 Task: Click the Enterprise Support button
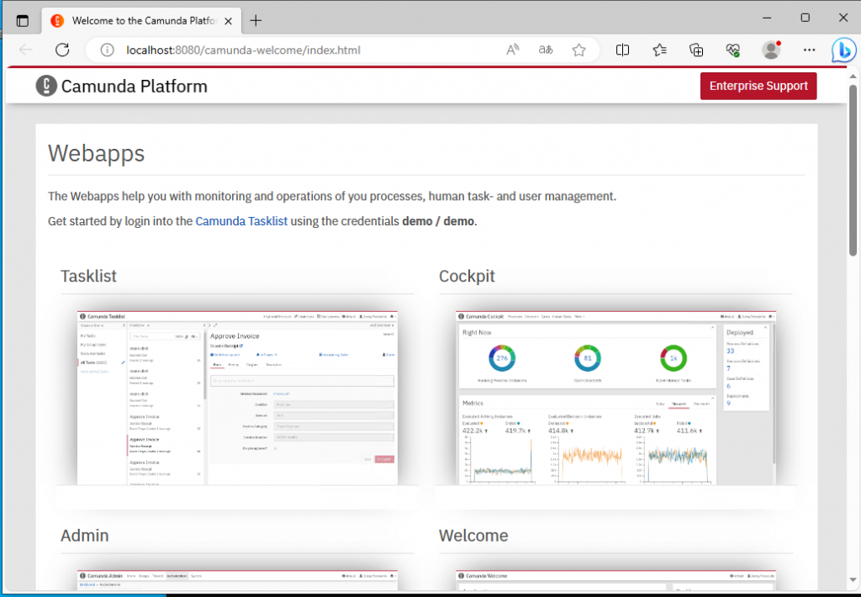click(x=758, y=87)
